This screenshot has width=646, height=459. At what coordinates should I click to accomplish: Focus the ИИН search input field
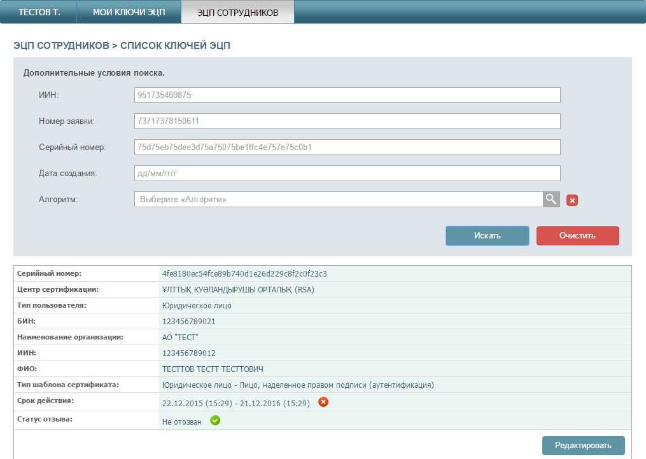pyautogui.click(x=347, y=95)
